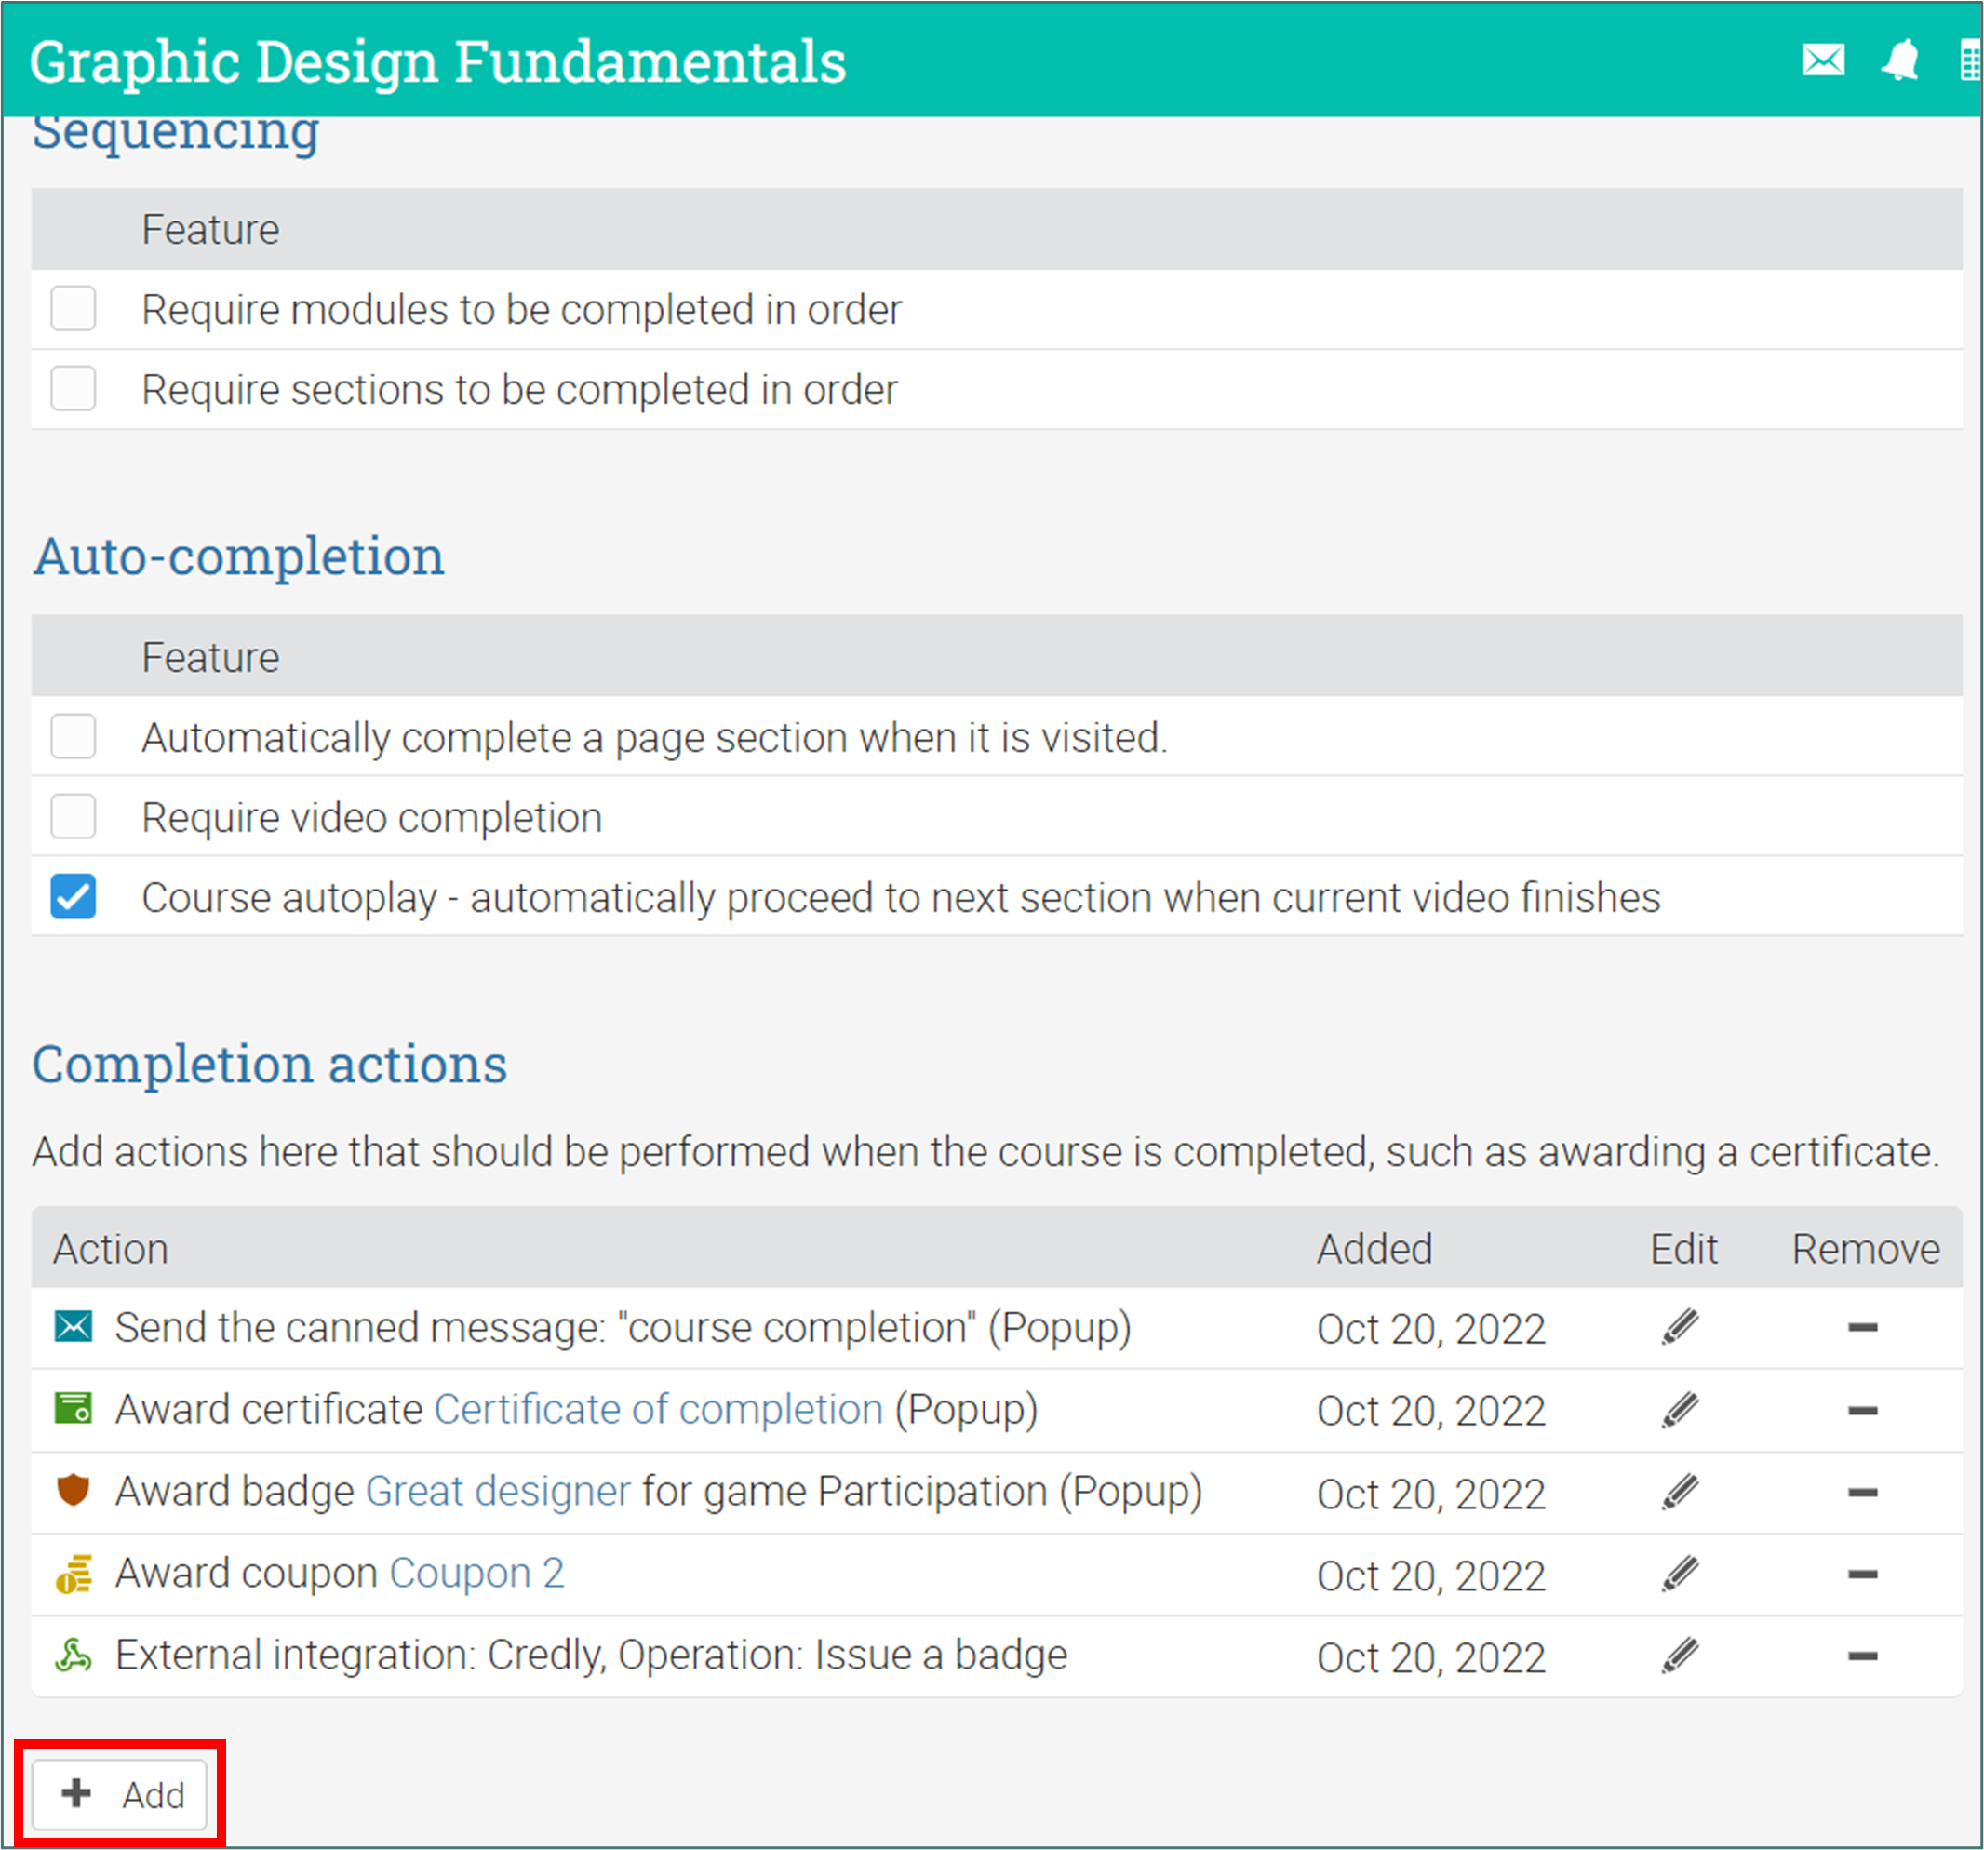Check Automatically complete a page section when visited
This screenshot has width=1984, height=1850.
[73, 736]
